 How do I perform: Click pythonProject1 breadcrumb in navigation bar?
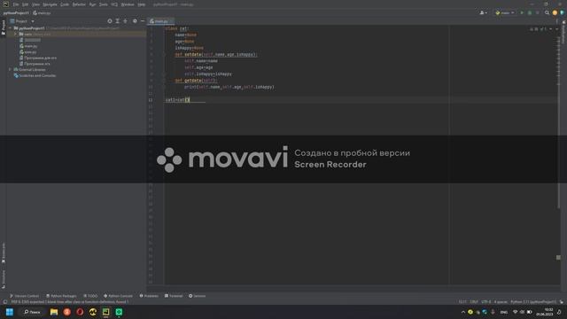pos(16,12)
